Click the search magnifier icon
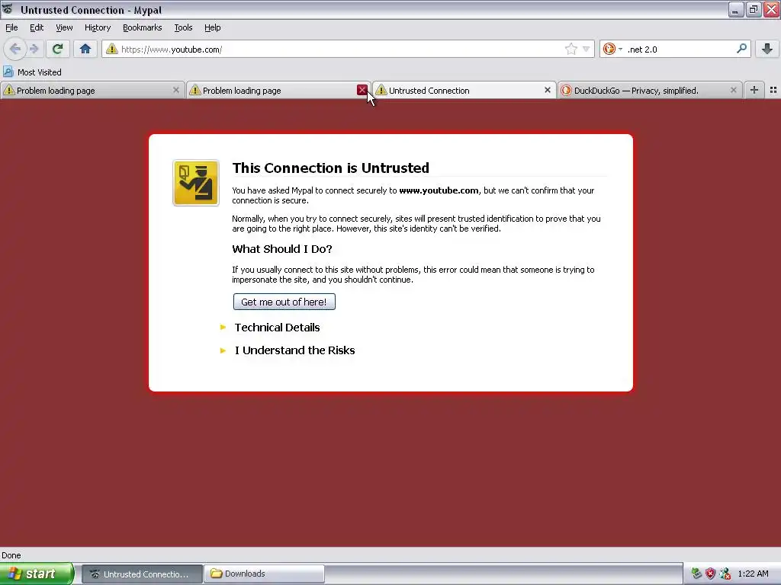This screenshot has width=781, height=585. [x=741, y=48]
